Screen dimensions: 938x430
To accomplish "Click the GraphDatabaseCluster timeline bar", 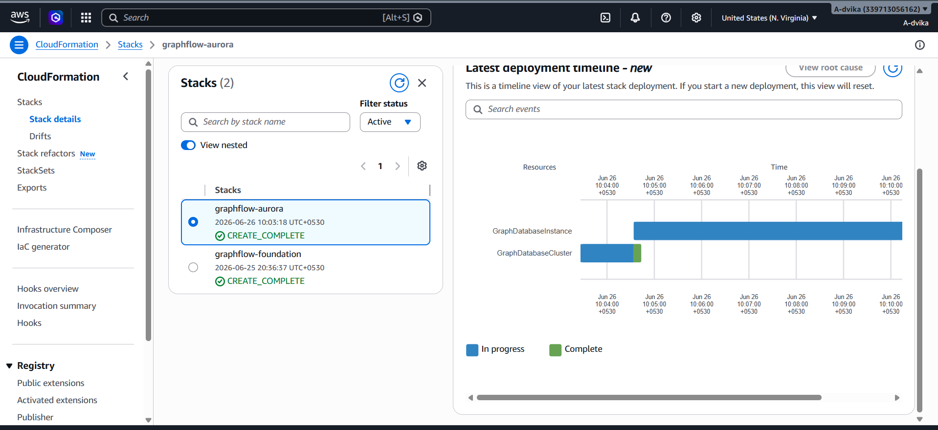I will point(611,253).
